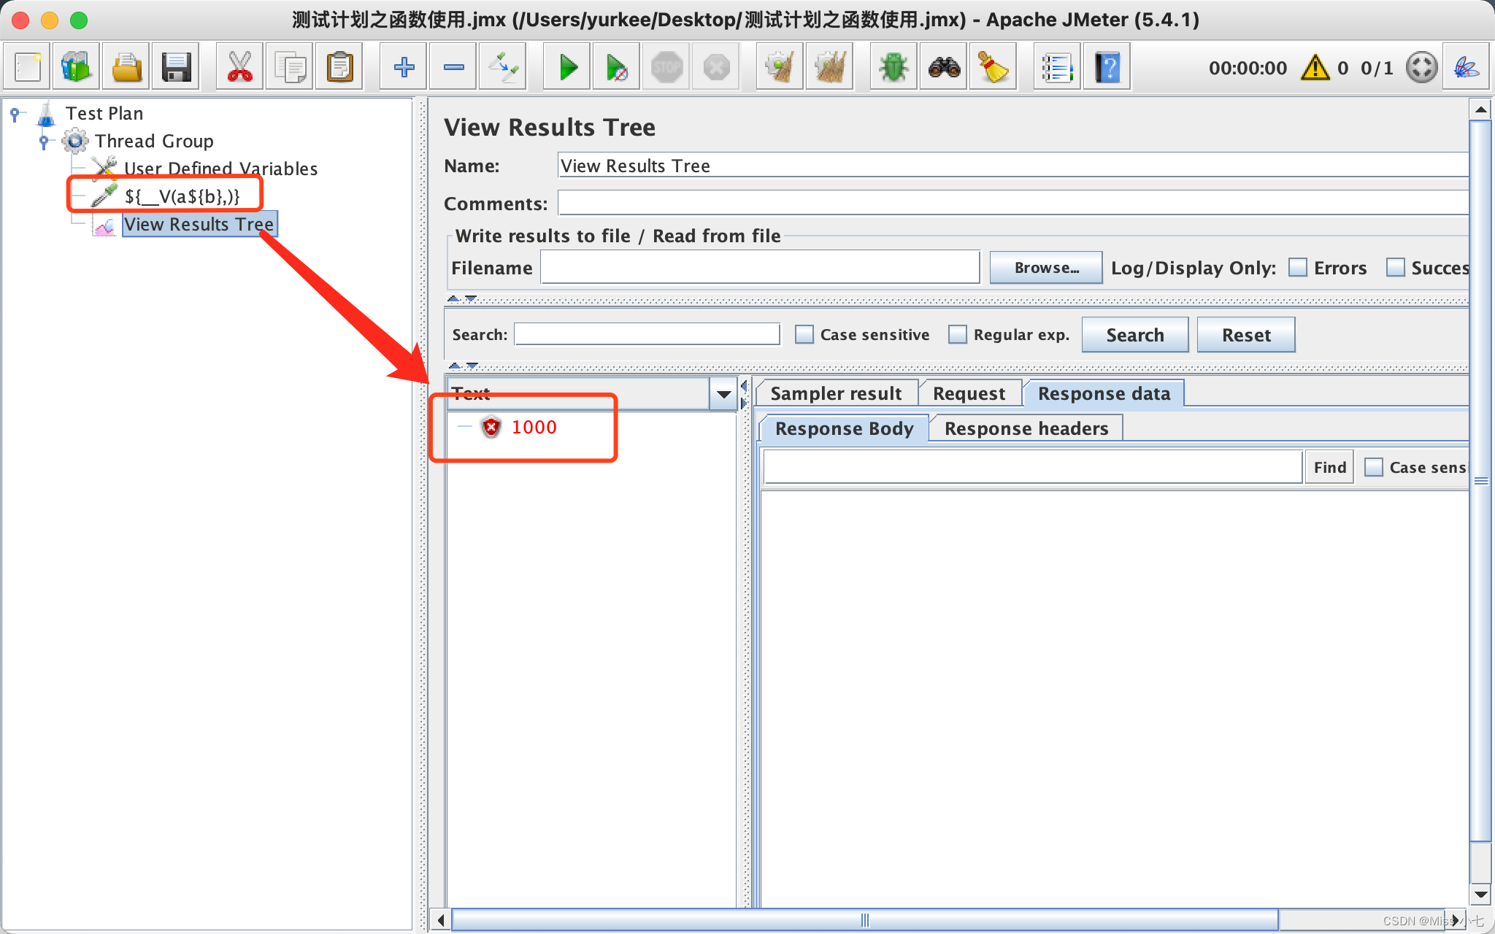
Task: Clear results with single broom icon
Action: pyautogui.click(x=780, y=68)
